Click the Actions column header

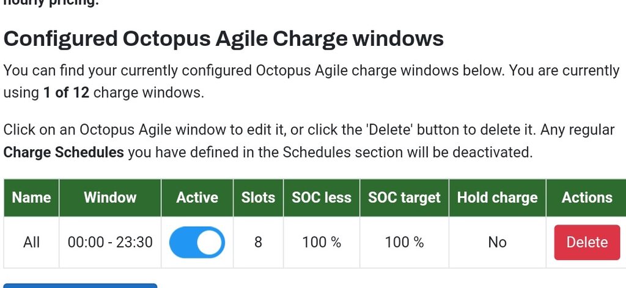[587, 198]
